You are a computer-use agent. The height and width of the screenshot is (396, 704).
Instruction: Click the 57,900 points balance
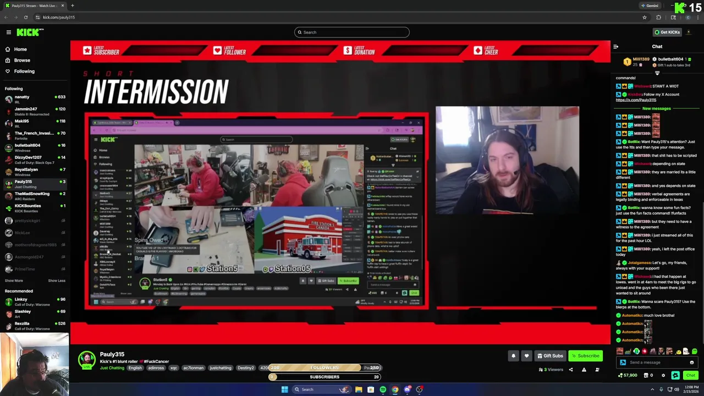tap(627, 375)
